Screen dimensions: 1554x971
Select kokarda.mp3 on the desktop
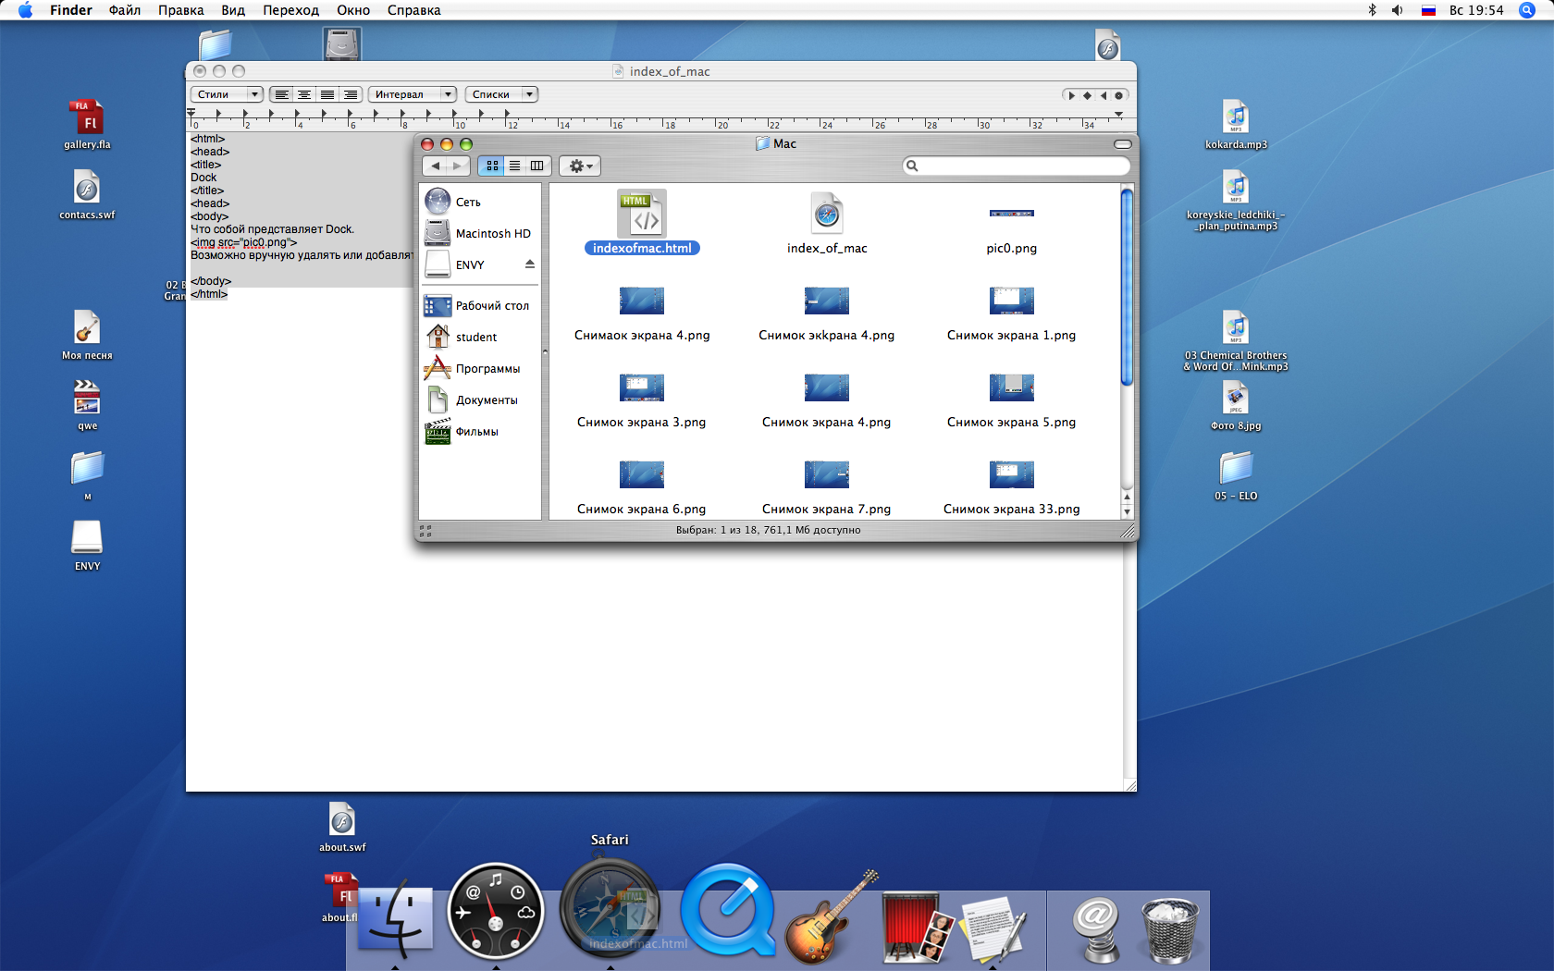tap(1236, 124)
